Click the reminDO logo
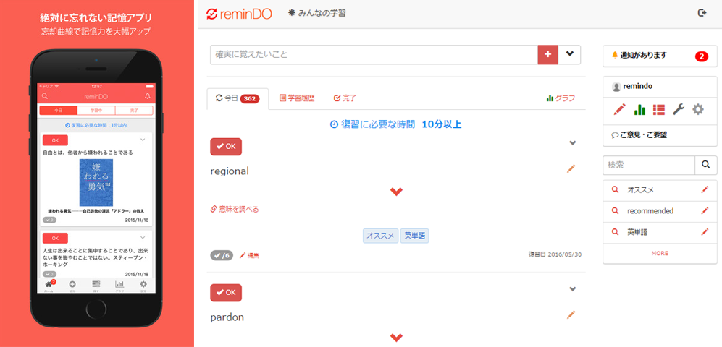 [239, 14]
